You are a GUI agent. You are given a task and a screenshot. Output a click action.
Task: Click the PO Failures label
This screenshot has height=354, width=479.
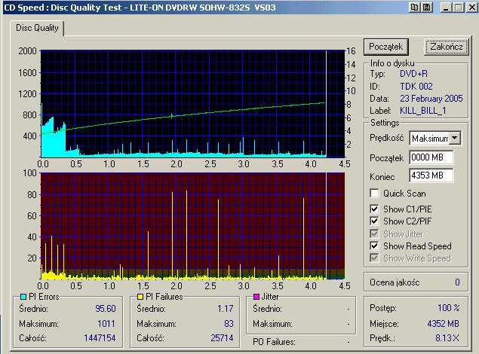coord(274,342)
